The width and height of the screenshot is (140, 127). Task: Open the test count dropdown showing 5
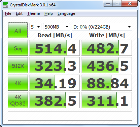[x=35, y=27]
